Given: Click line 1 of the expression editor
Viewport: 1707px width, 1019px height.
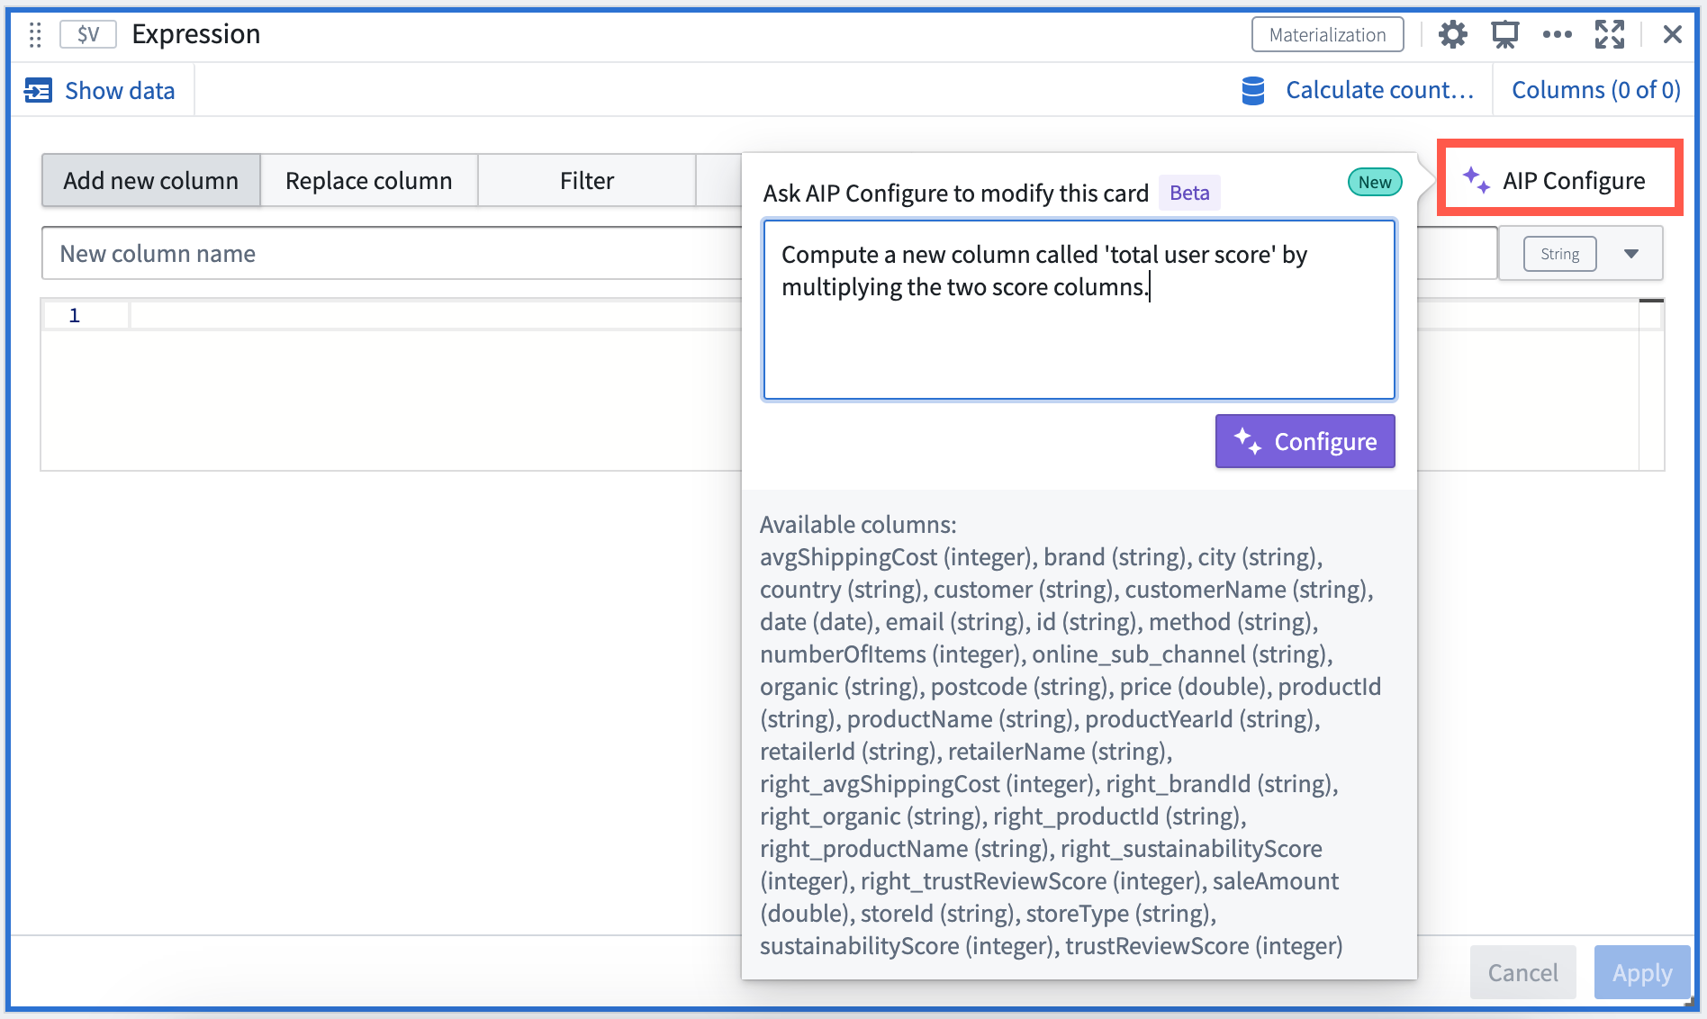Looking at the screenshot, I should point(436,315).
